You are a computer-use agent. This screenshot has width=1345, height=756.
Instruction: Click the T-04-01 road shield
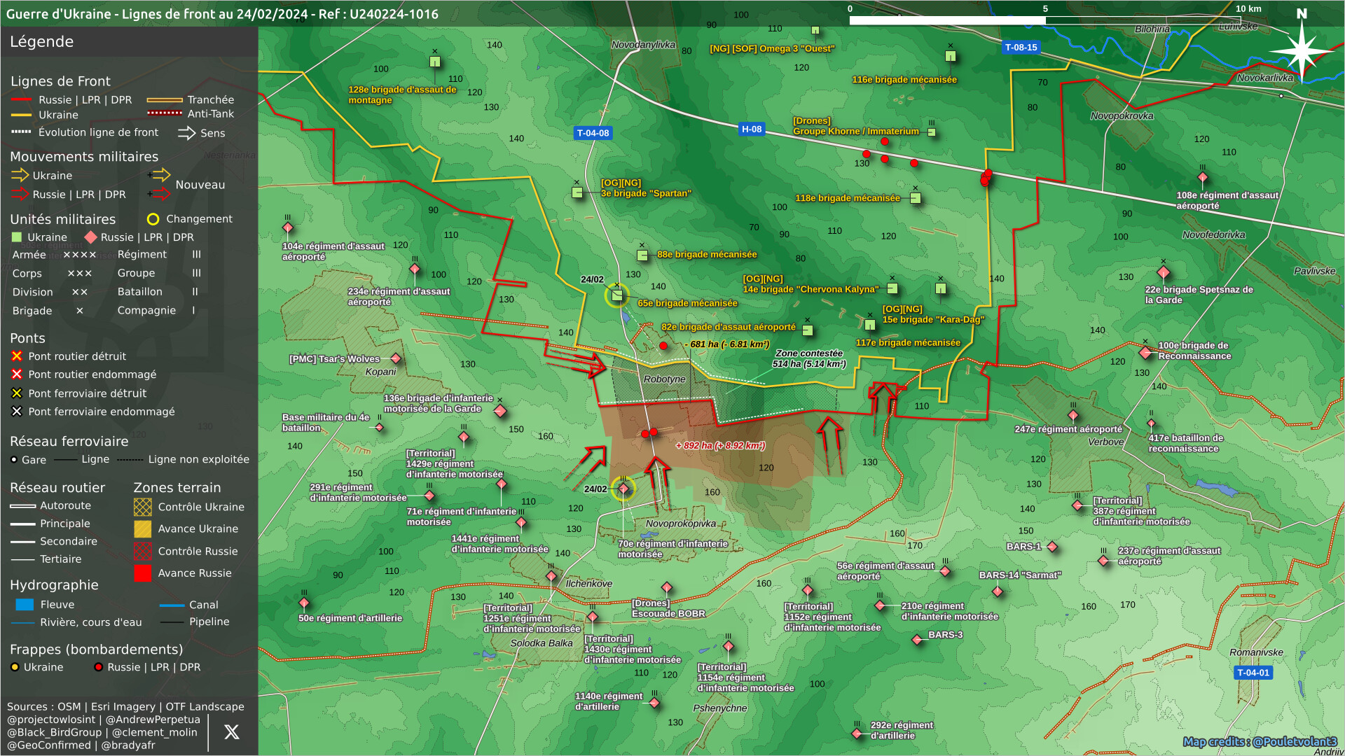pos(1253,673)
